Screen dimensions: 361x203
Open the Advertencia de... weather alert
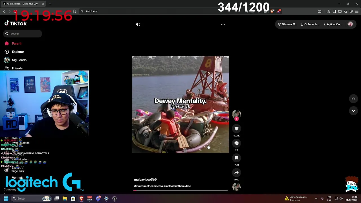coord(296,198)
